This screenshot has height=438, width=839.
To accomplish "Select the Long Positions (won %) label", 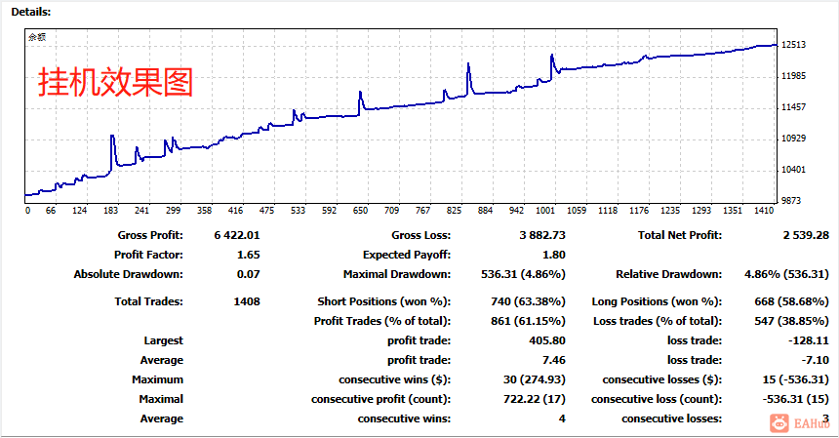I will pos(657,301).
